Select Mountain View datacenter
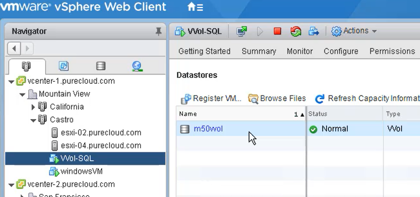The height and width of the screenshot is (197, 420). [x=64, y=94]
